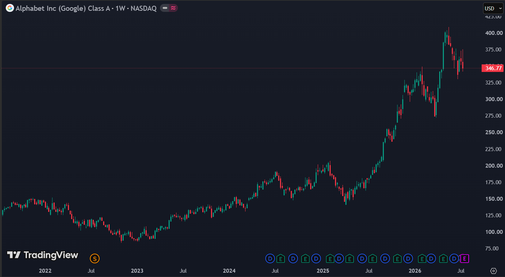Click the 2025 label on the time axis

(322, 271)
